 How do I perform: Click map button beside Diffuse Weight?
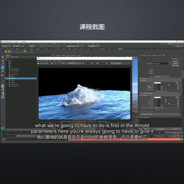pyautogui.click(x=178, y=85)
